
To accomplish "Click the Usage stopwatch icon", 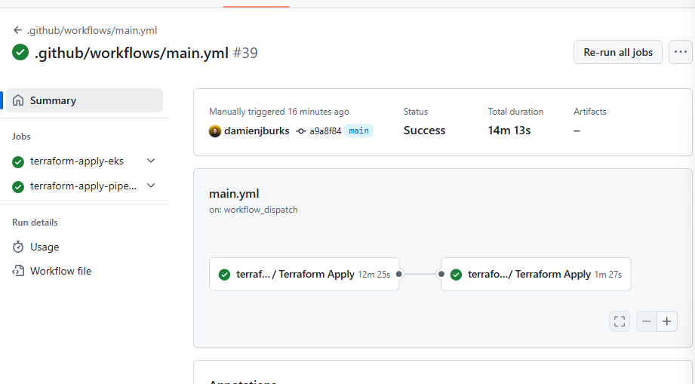I will click(18, 247).
